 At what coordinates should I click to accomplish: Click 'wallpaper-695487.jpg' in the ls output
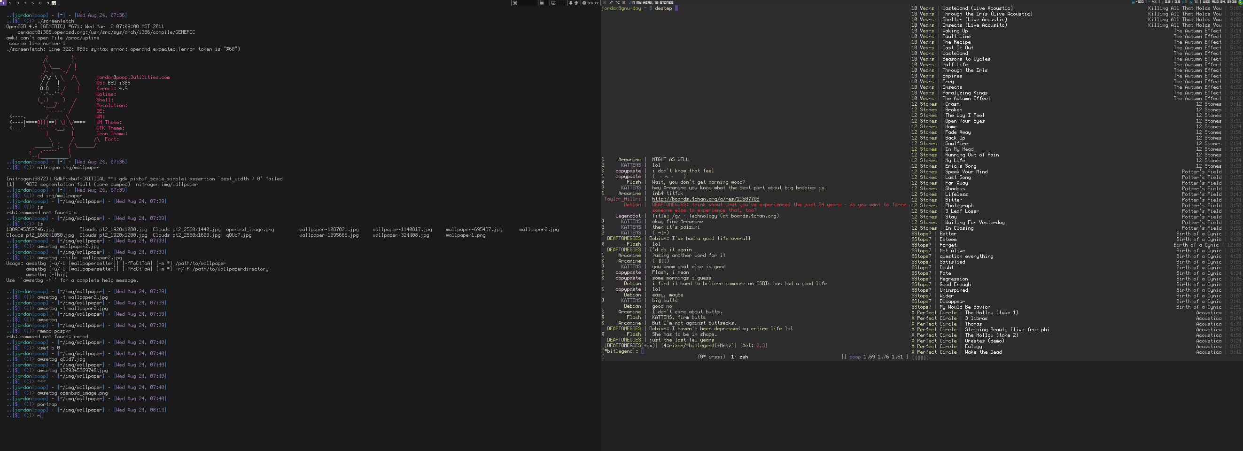tap(474, 230)
